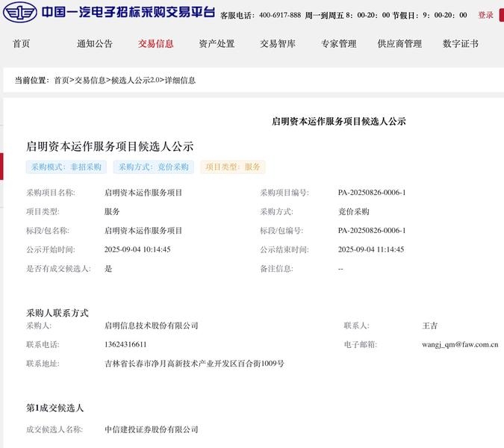Click the 备注信息 value --
Viewport: 504px width, 448px height.
pyautogui.click(x=340, y=269)
